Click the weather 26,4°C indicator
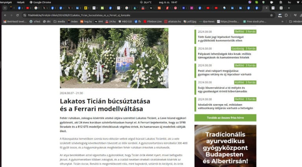The width and height of the screenshot is (302, 167). (146, 2)
